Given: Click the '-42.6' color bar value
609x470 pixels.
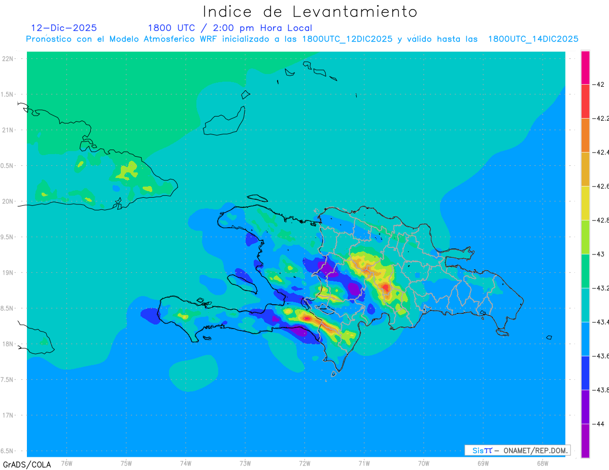Looking at the screenshot, I should click(x=601, y=186).
